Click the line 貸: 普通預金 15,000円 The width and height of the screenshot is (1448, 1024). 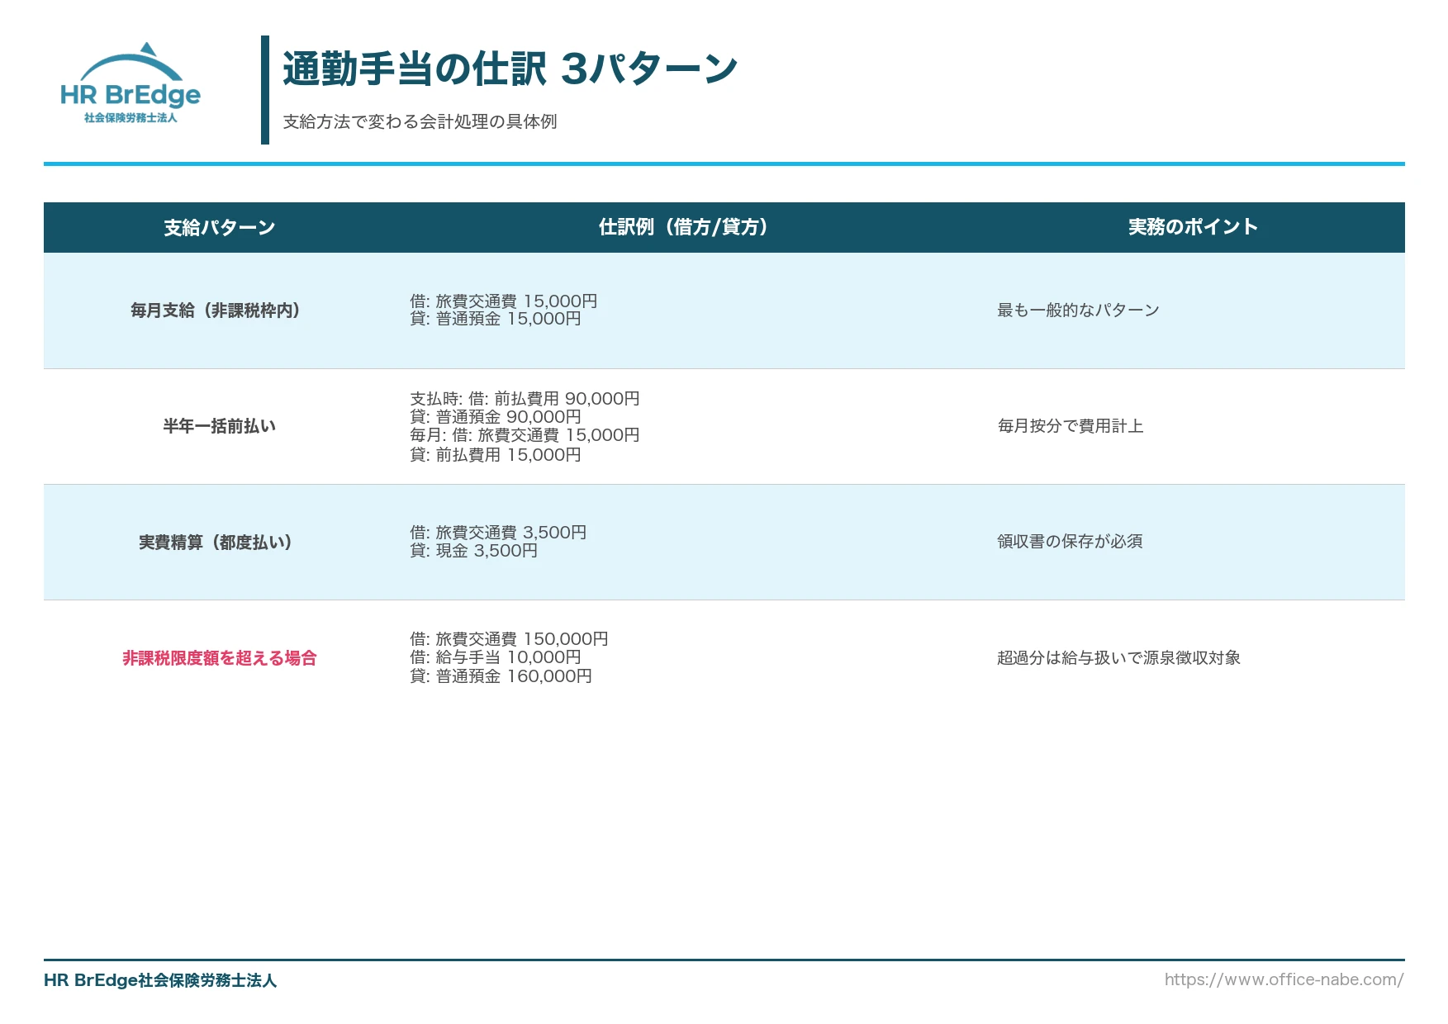[x=495, y=319]
